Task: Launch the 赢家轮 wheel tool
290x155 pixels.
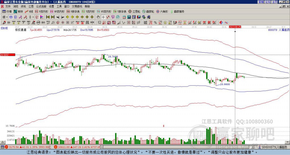Action: [x=148, y=11]
